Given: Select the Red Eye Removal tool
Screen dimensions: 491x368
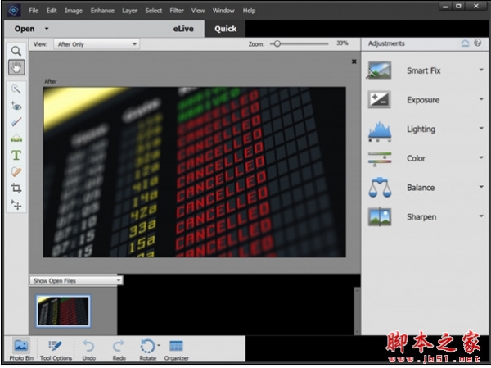Looking at the screenshot, I should click(x=16, y=106).
